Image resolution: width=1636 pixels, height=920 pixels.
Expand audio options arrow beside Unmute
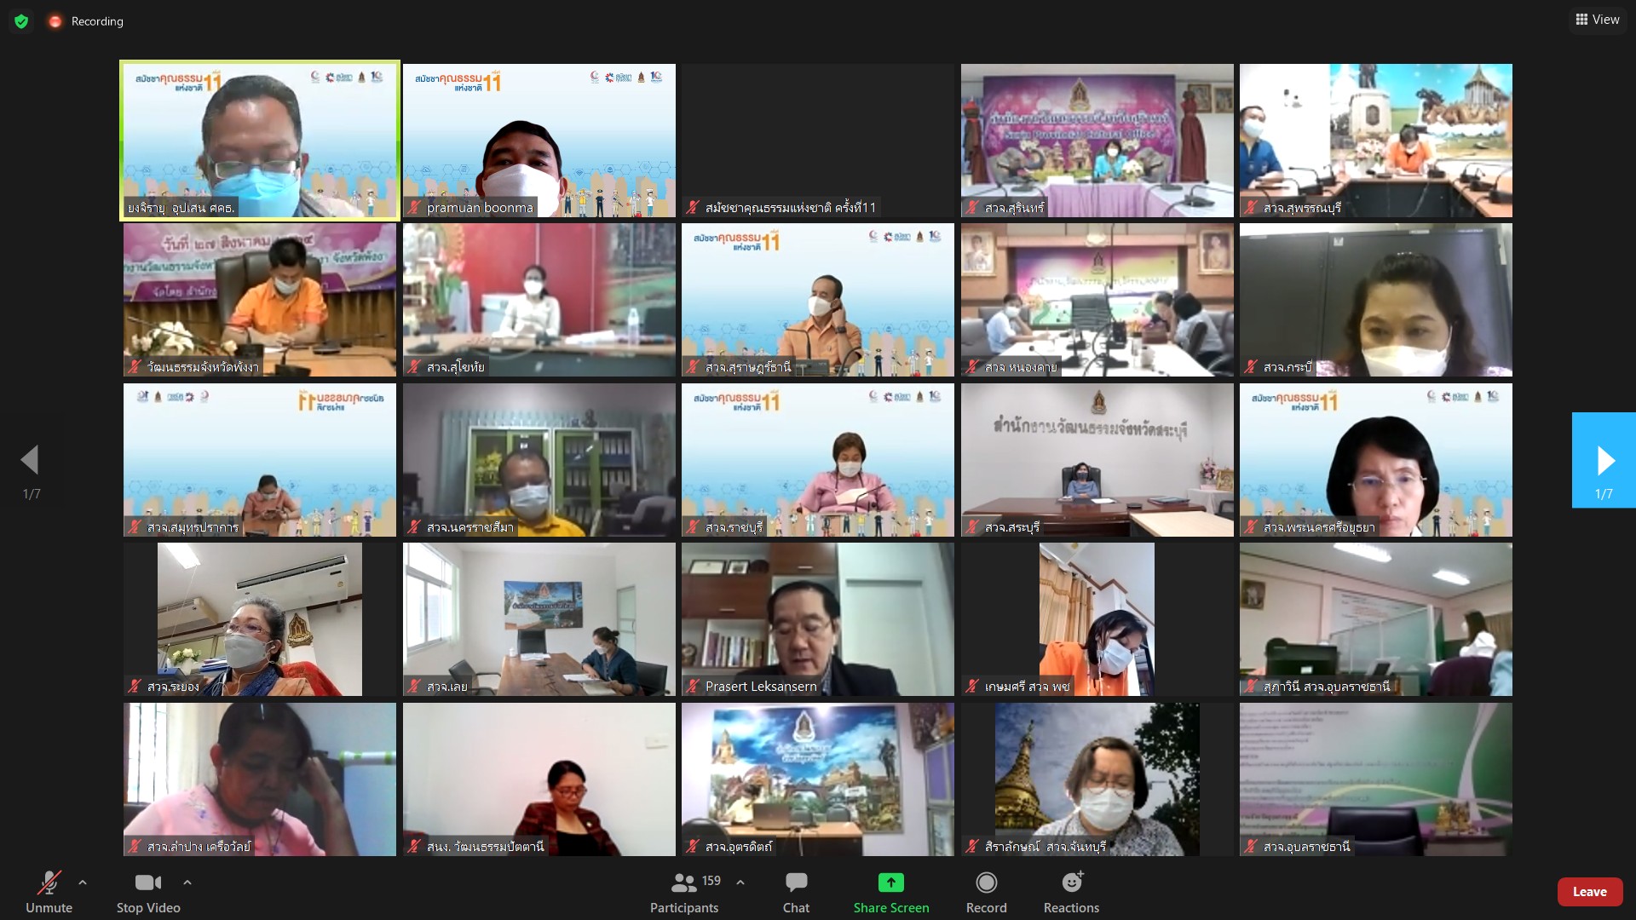(x=83, y=883)
